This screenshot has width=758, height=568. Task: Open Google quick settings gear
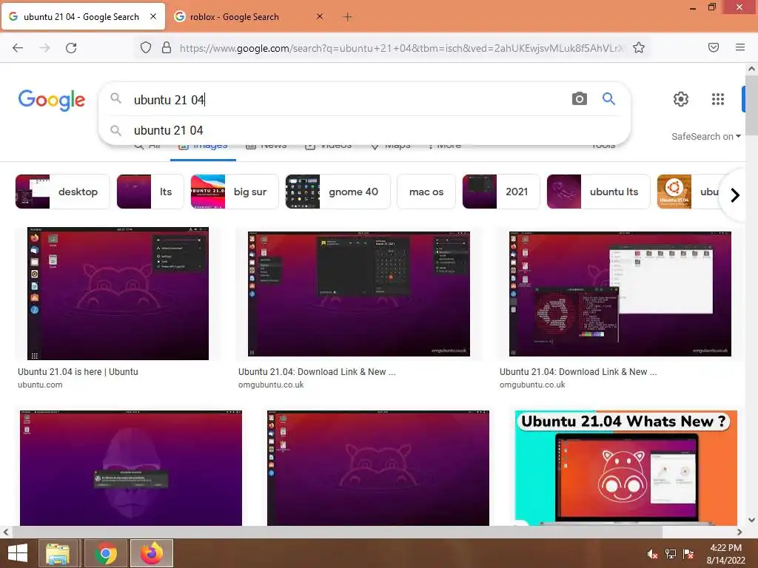click(681, 99)
